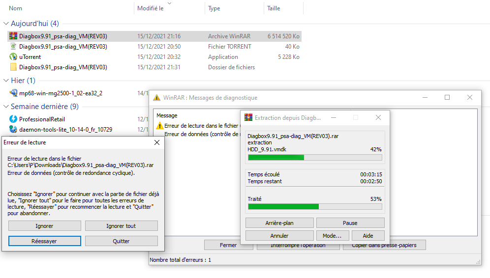Sort by the Type column header
490x278 pixels.
click(214, 8)
